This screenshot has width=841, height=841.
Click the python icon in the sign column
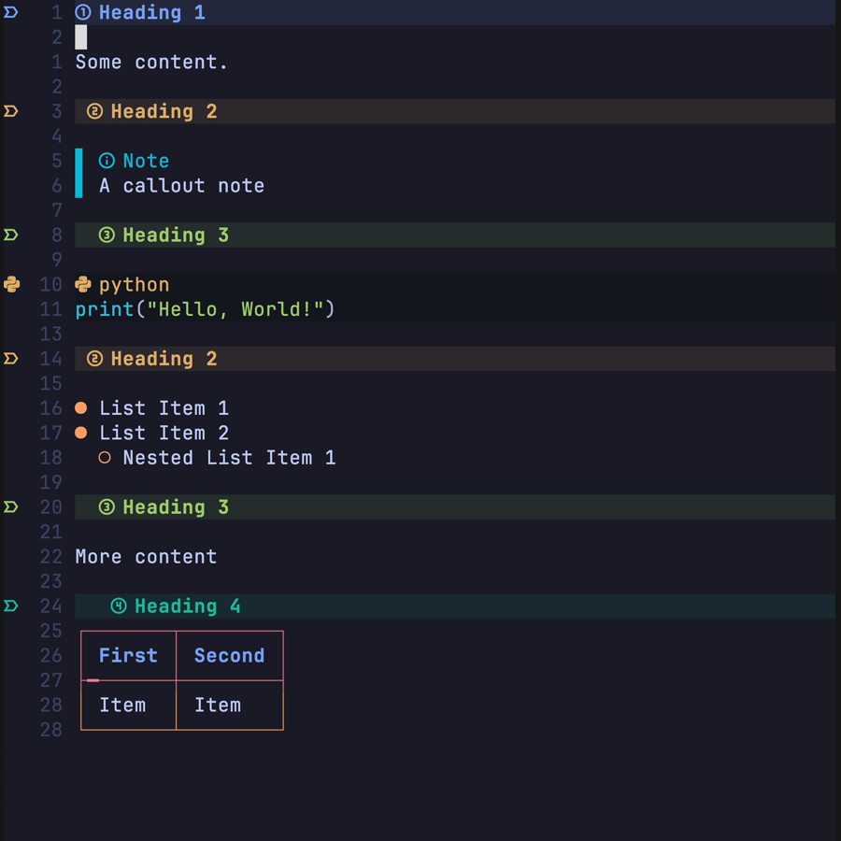[x=11, y=284]
